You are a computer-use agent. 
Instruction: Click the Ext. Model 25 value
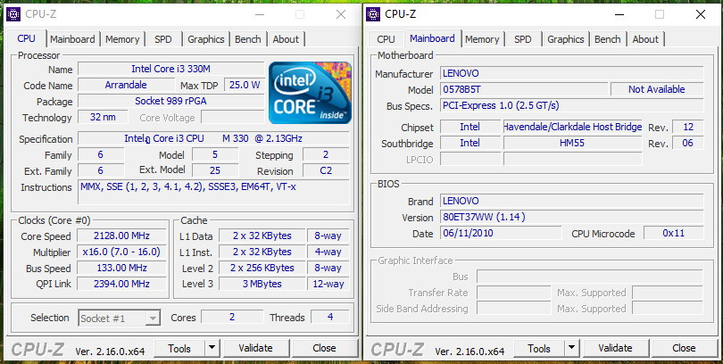(x=215, y=171)
